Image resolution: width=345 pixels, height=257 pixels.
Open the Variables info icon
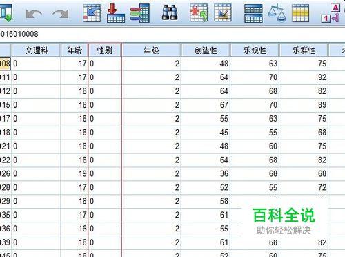click(140, 13)
